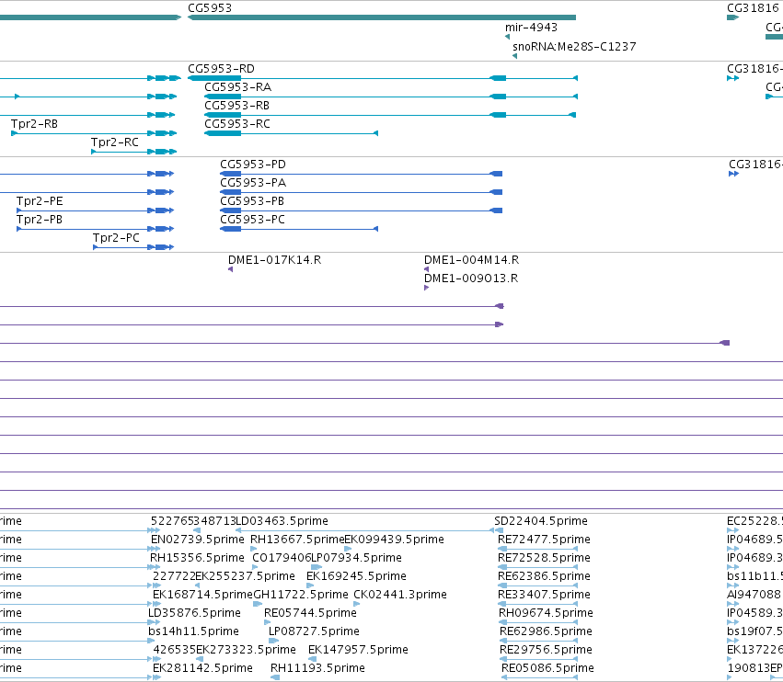Open the CK02441.3prime EST label

(400, 595)
